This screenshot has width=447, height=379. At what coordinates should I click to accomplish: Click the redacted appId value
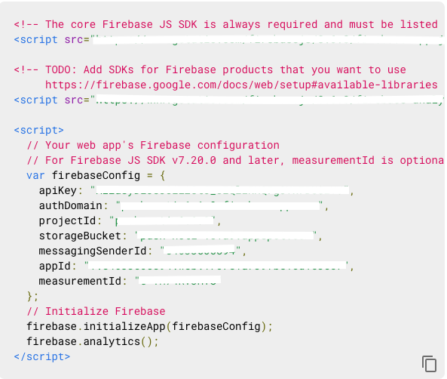[x=218, y=266]
